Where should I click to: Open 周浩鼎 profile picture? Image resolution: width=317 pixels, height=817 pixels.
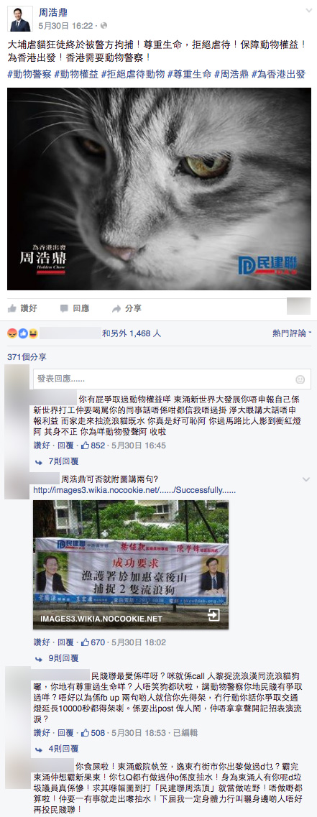pyautogui.click(x=19, y=18)
